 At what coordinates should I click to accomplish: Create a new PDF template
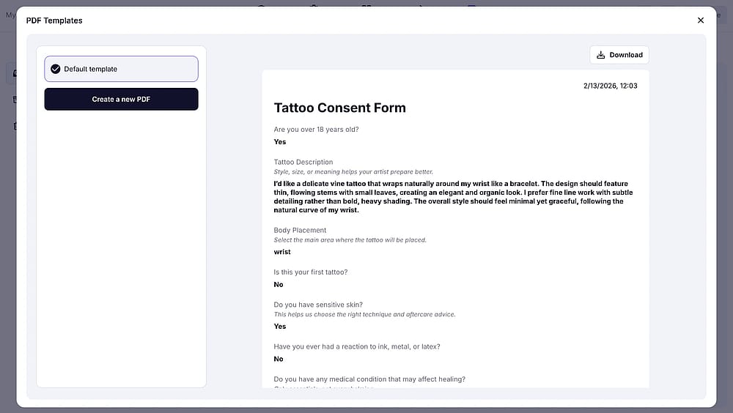click(121, 99)
